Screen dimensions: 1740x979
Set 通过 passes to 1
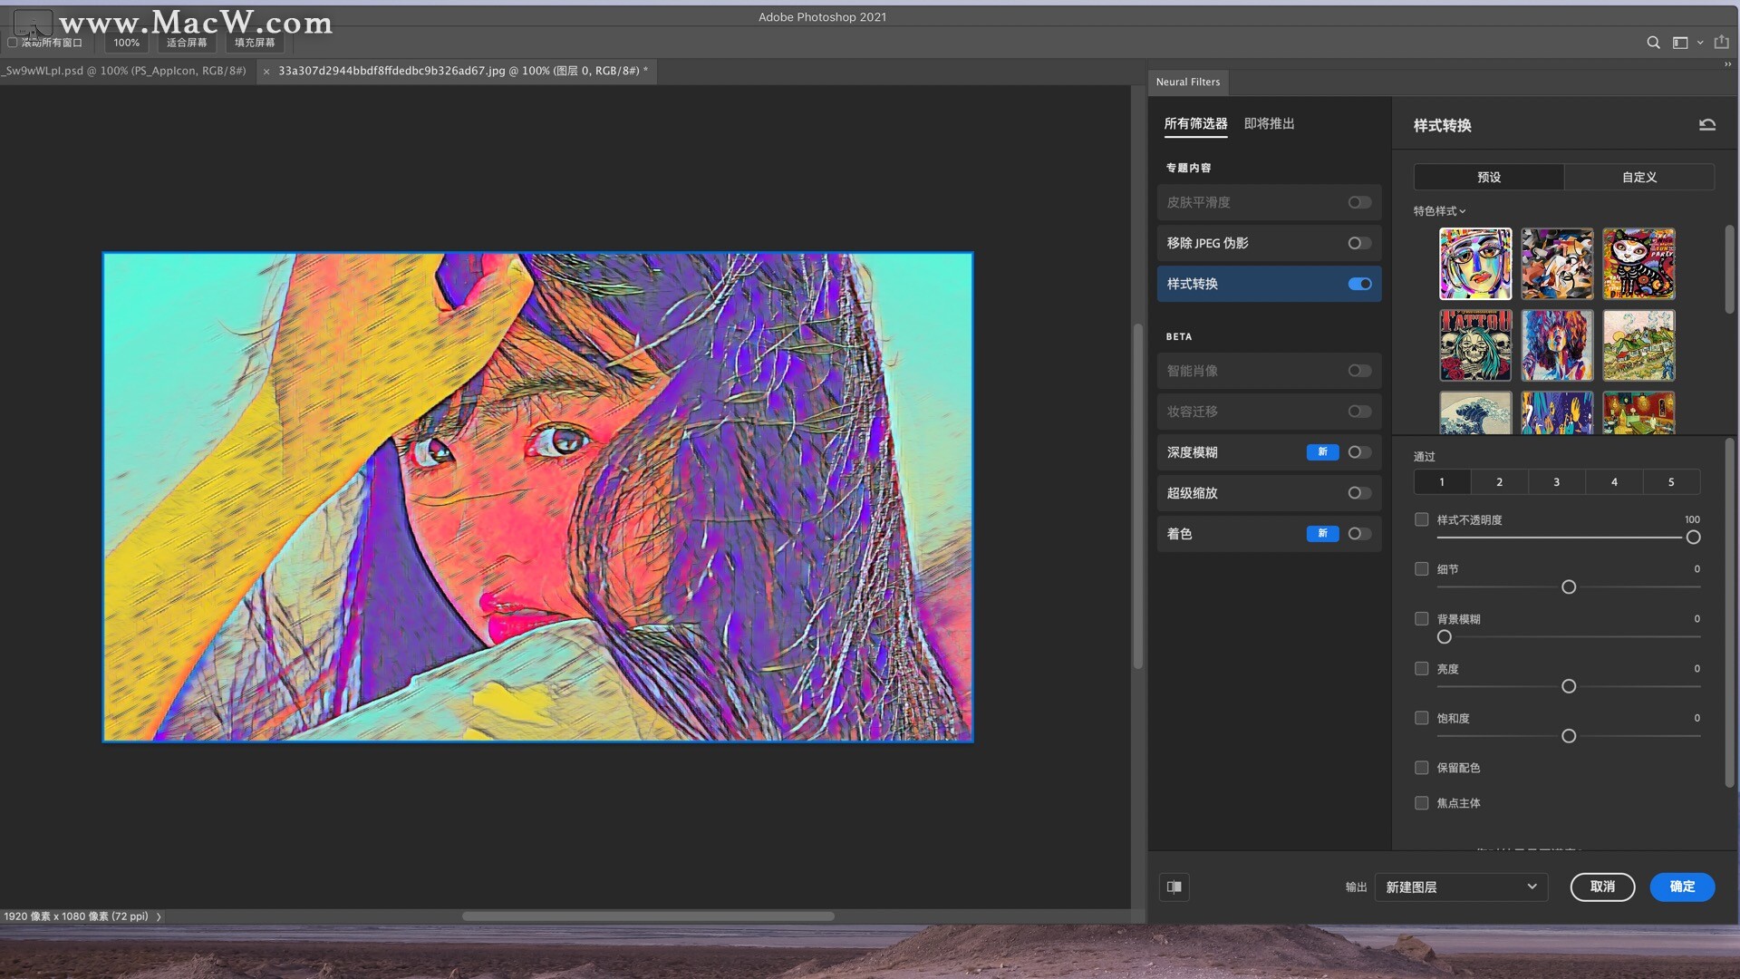pos(1442,482)
